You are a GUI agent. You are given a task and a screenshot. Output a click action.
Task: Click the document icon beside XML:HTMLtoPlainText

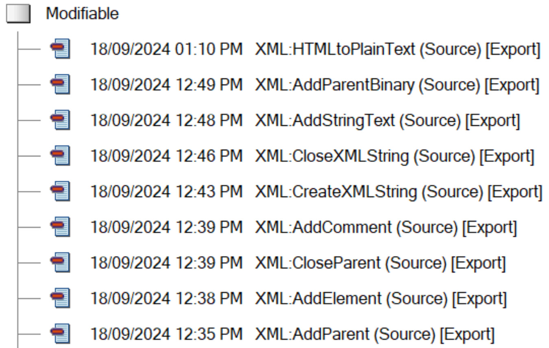coord(61,49)
